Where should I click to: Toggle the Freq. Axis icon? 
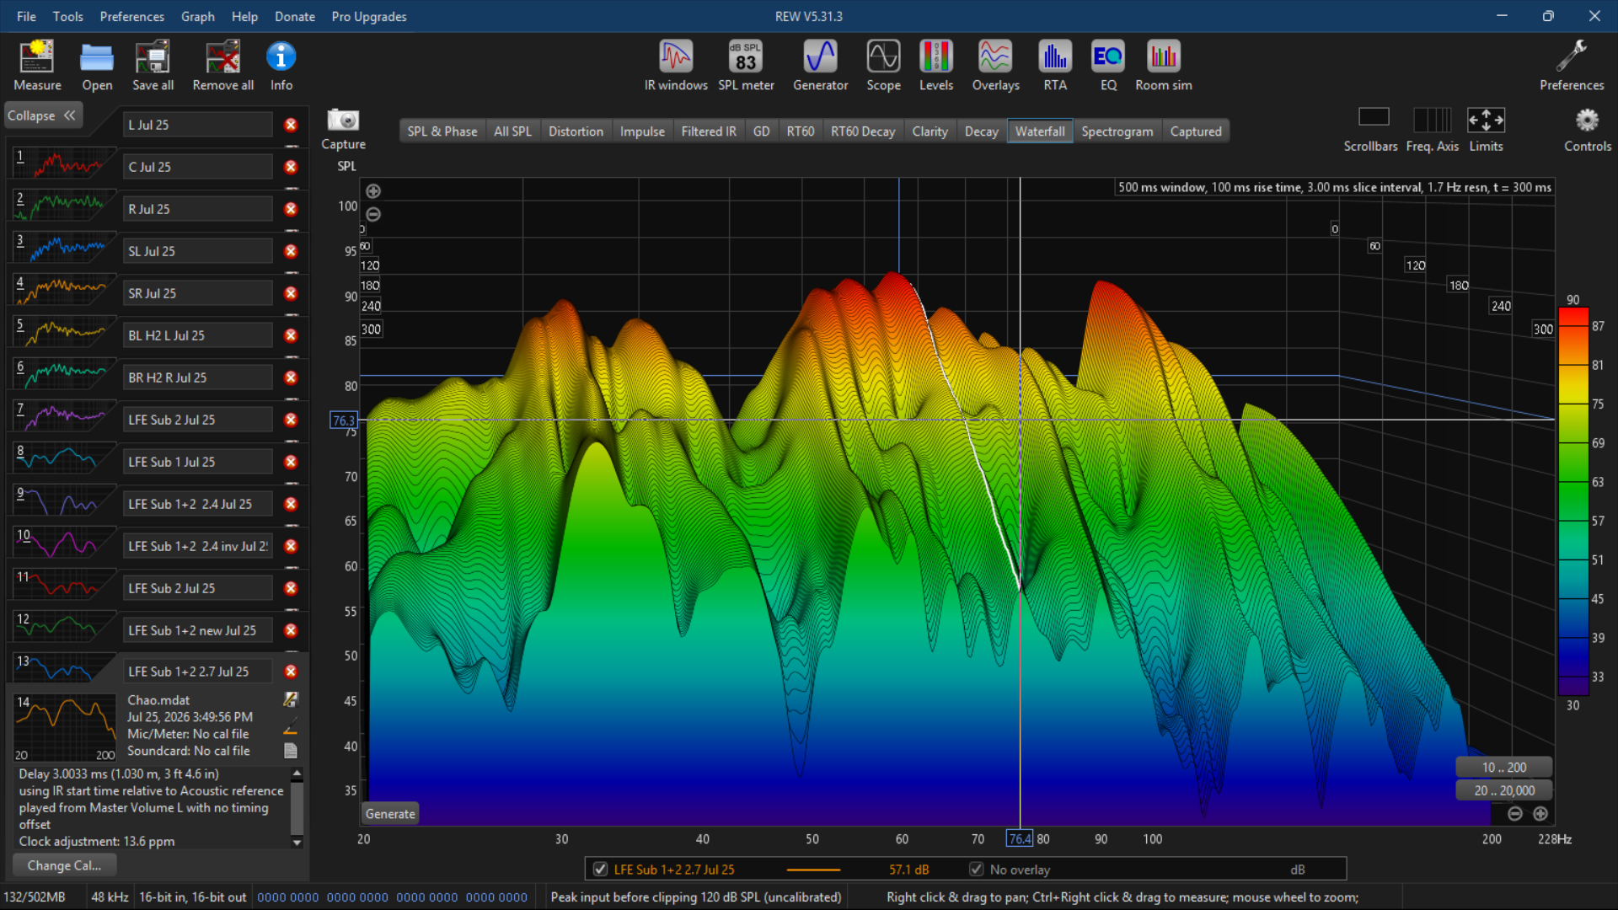[x=1432, y=119]
